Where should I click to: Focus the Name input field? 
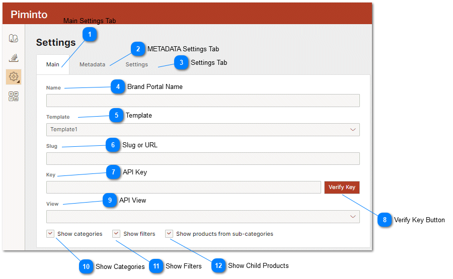tap(203, 101)
